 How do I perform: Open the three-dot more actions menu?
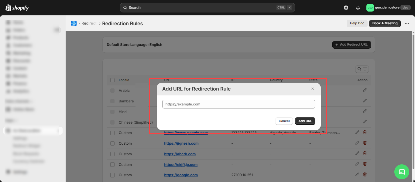click(407, 23)
